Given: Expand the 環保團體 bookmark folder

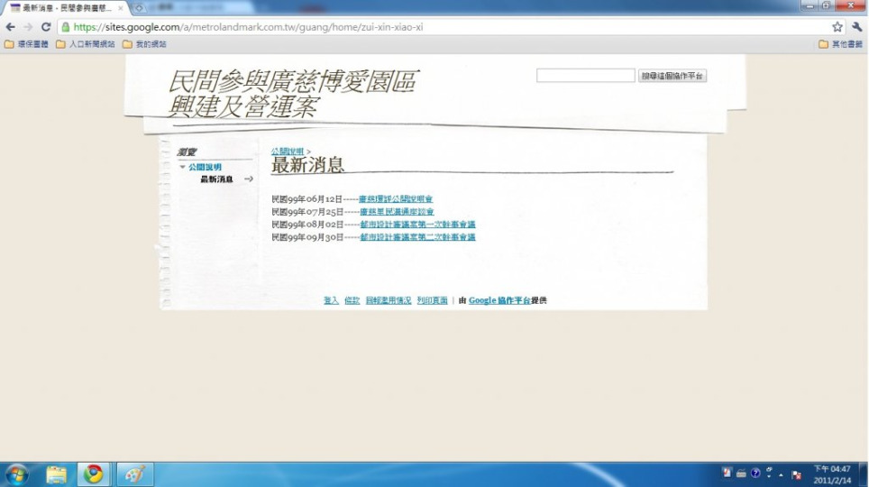Looking at the screenshot, I should (x=27, y=43).
